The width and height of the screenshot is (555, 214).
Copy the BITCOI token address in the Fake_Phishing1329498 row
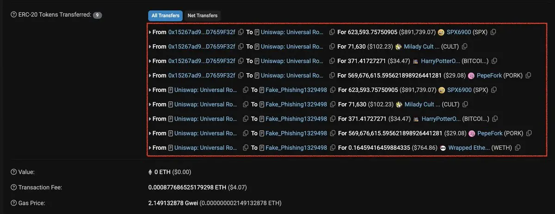(495, 119)
